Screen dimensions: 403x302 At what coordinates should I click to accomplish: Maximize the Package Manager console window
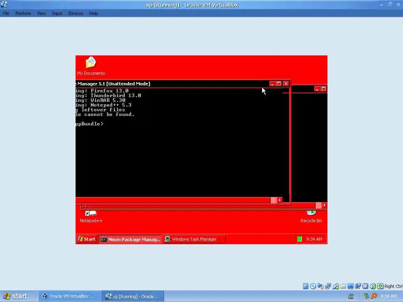pyautogui.click(x=279, y=84)
